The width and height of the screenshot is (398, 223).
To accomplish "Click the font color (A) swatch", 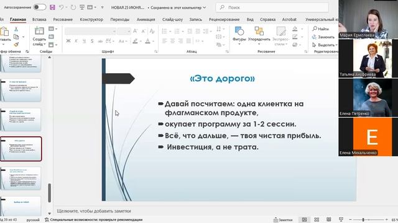I will click(147, 41).
